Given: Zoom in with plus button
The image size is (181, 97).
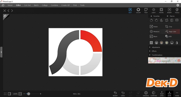Looking at the screenshot, I should click(40, 94).
